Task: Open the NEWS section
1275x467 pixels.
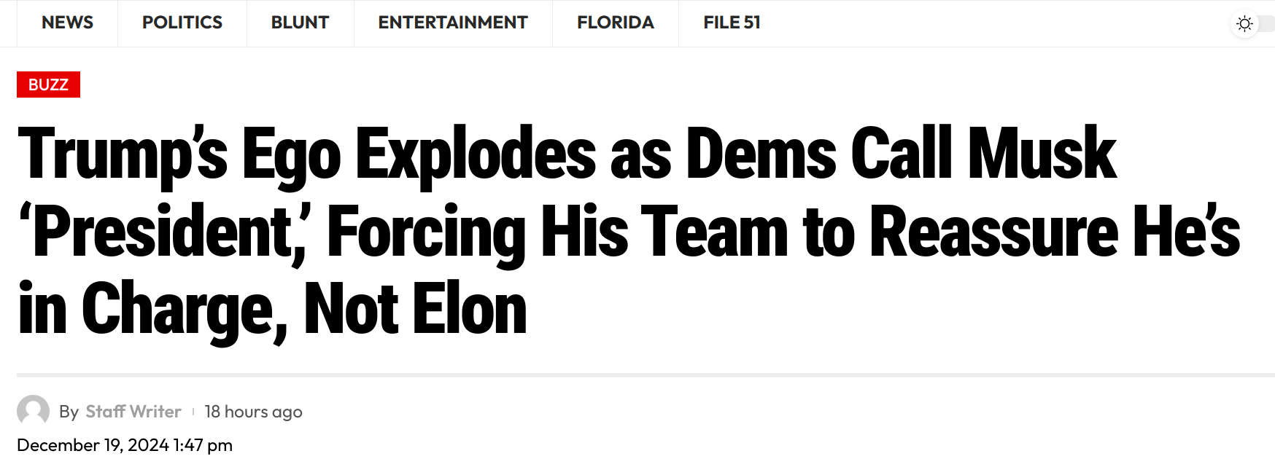Action: 67,23
